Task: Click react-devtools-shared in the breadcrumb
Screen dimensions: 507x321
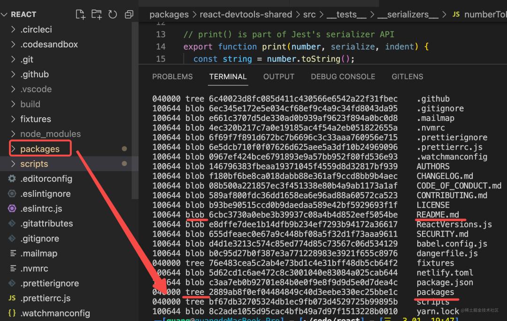Action: [x=246, y=15]
